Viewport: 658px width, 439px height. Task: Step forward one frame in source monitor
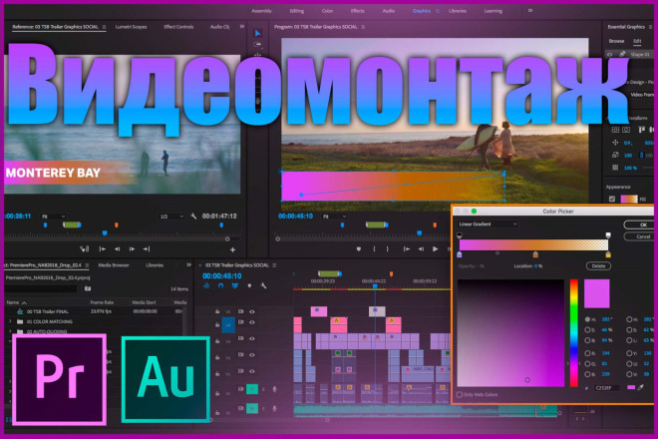pyautogui.click(x=132, y=249)
